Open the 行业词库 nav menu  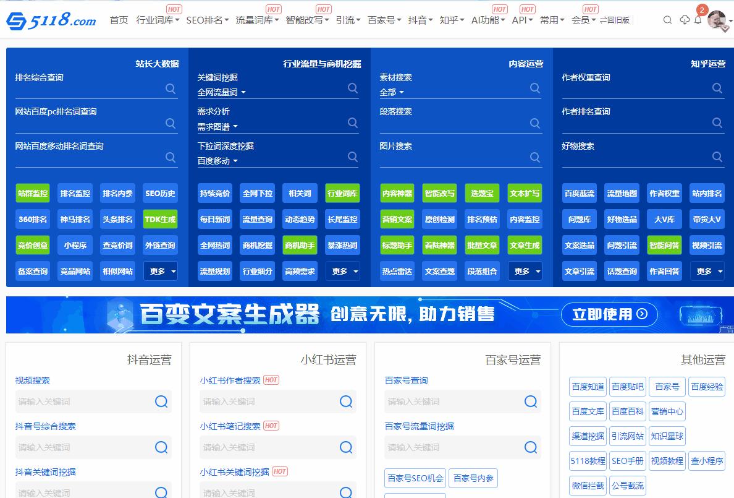[158, 20]
